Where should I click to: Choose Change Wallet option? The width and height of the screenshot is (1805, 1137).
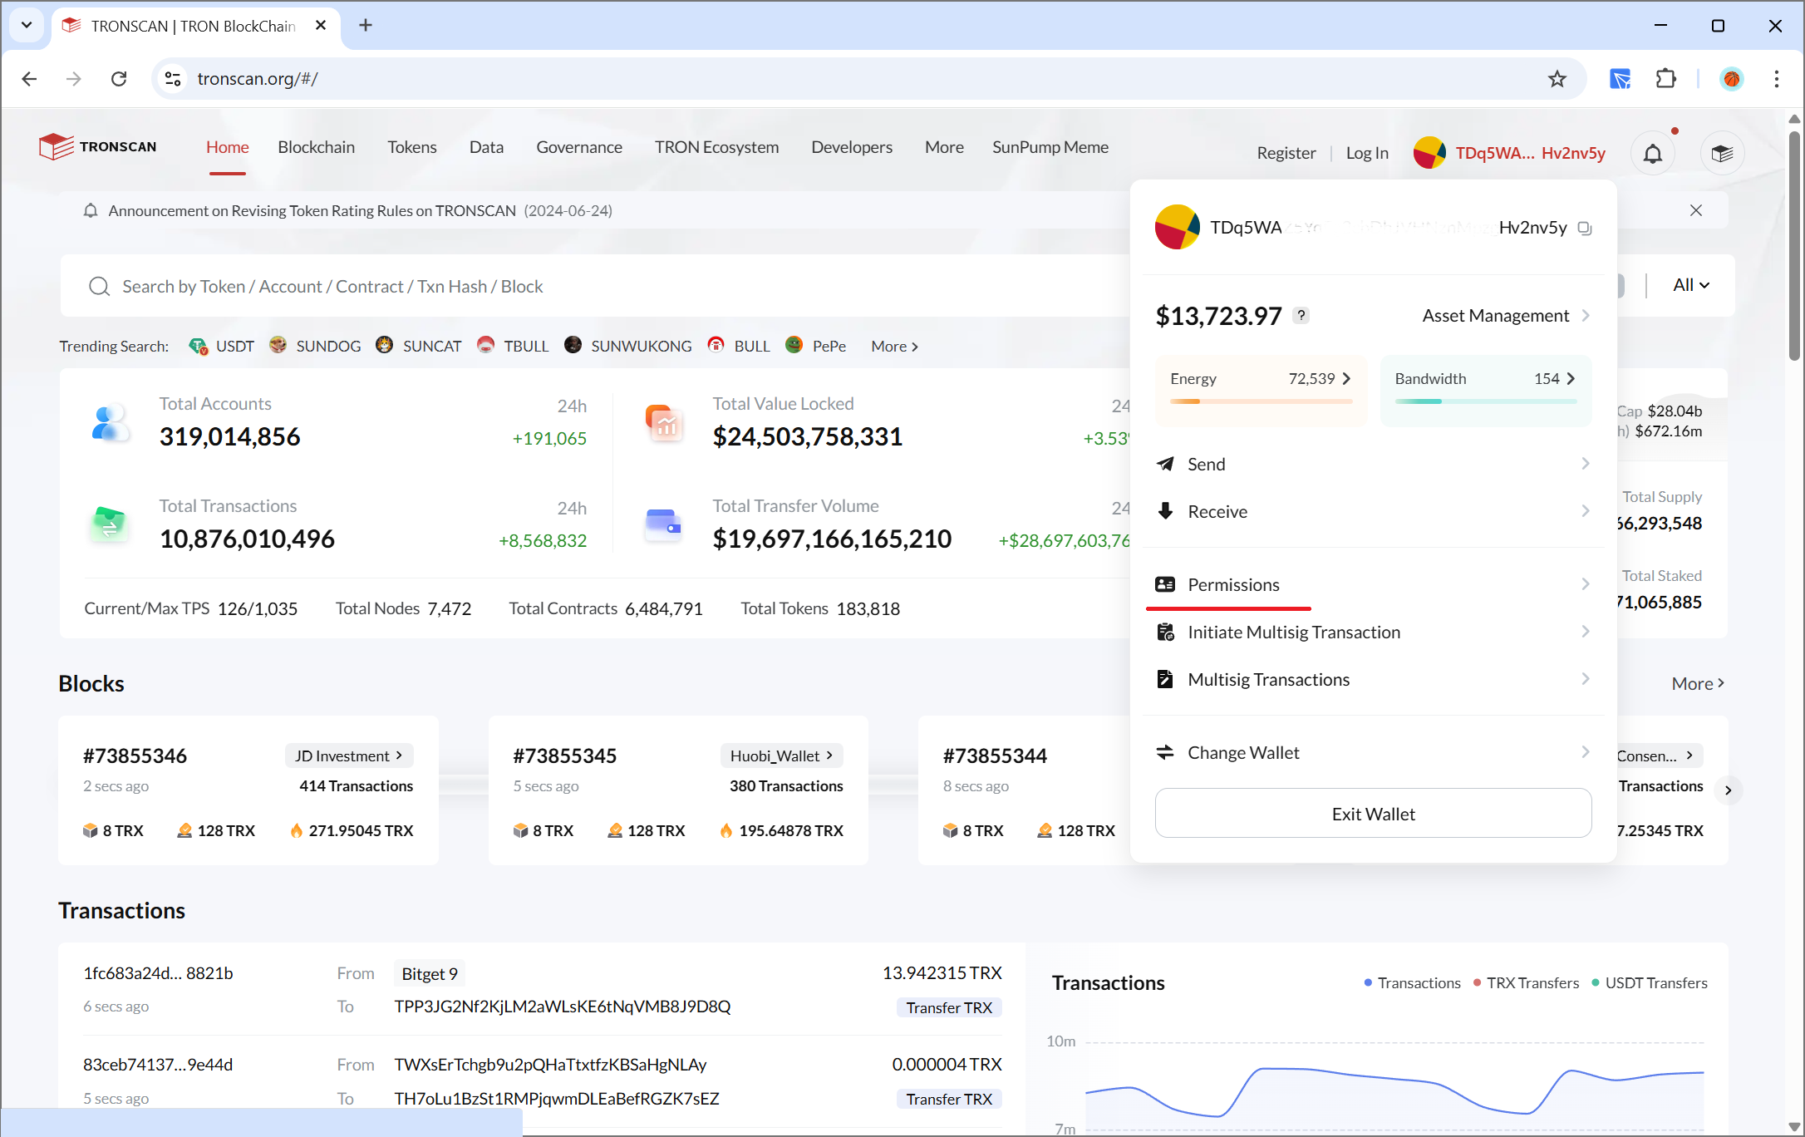coord(1373,753)
